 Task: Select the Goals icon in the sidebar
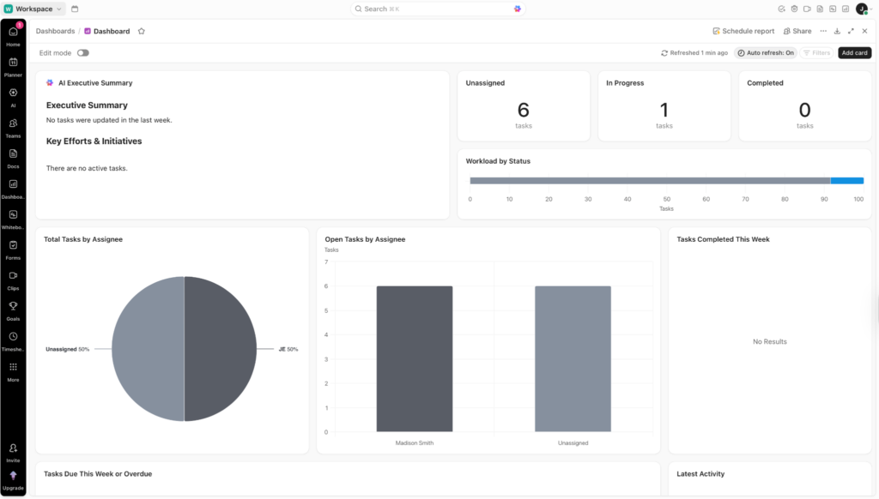click(x=12, y=306)
